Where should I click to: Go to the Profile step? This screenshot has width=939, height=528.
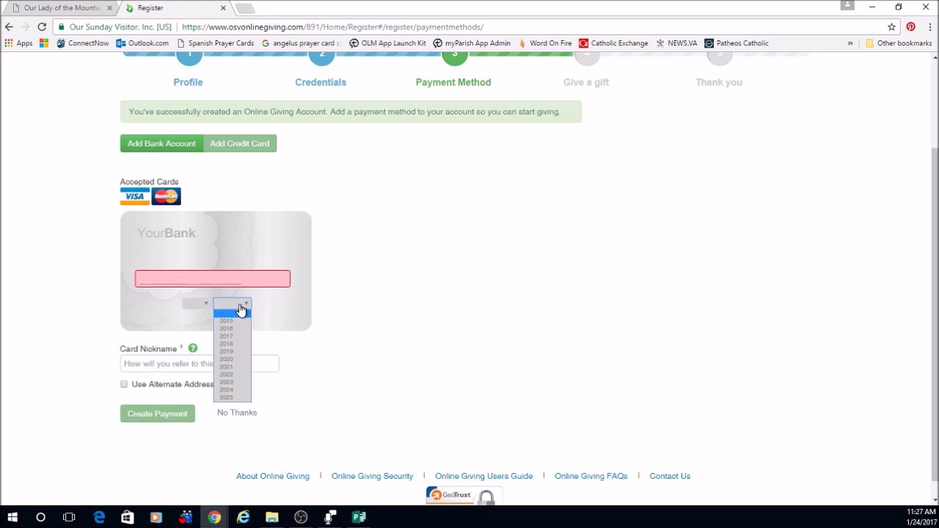tap(188, 82)
